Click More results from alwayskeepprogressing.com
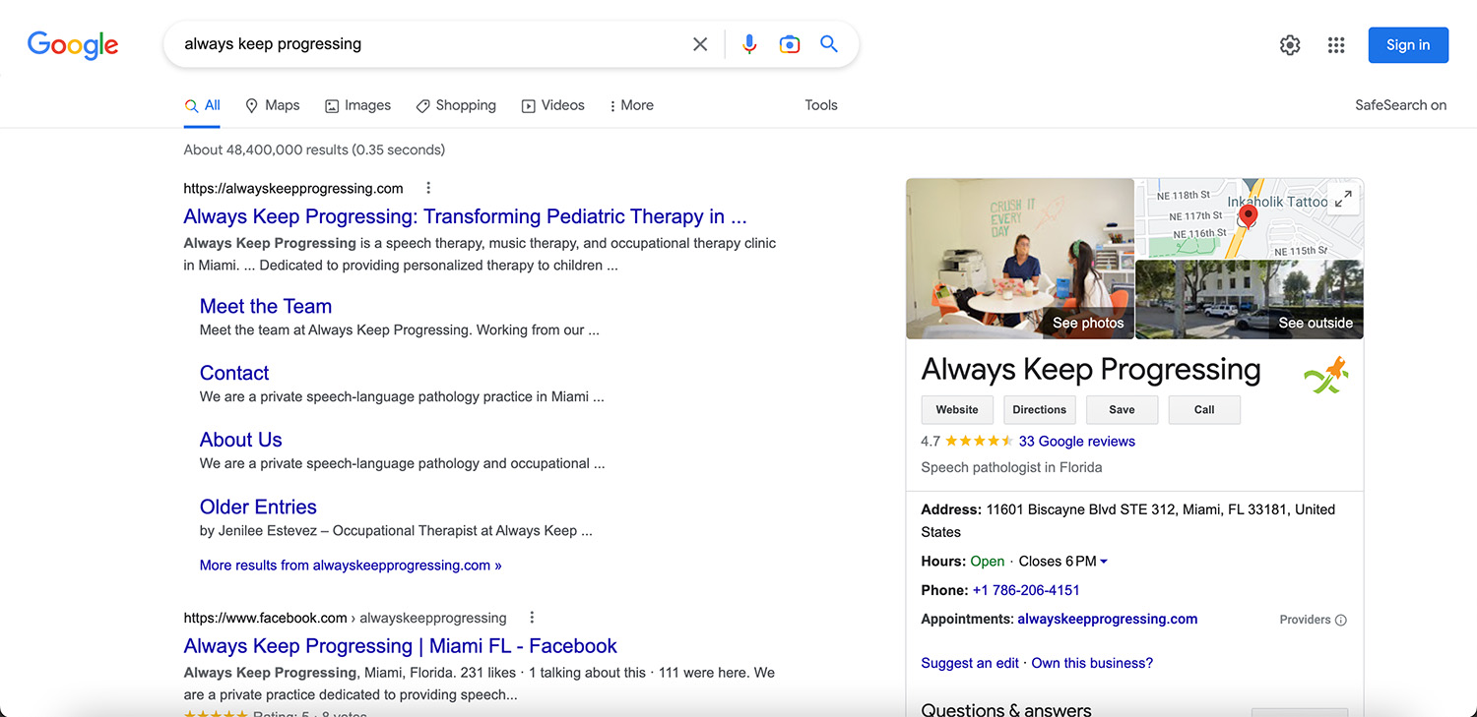Viewport: 1477px width, 717px height. (x=351, y=566)
